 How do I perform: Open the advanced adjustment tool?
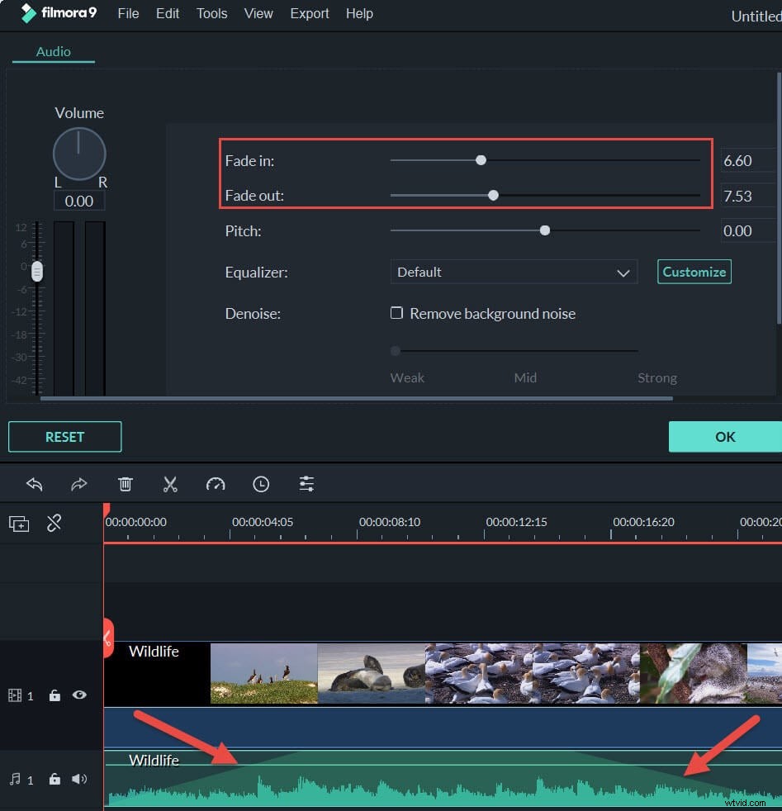tap(306, 484)
